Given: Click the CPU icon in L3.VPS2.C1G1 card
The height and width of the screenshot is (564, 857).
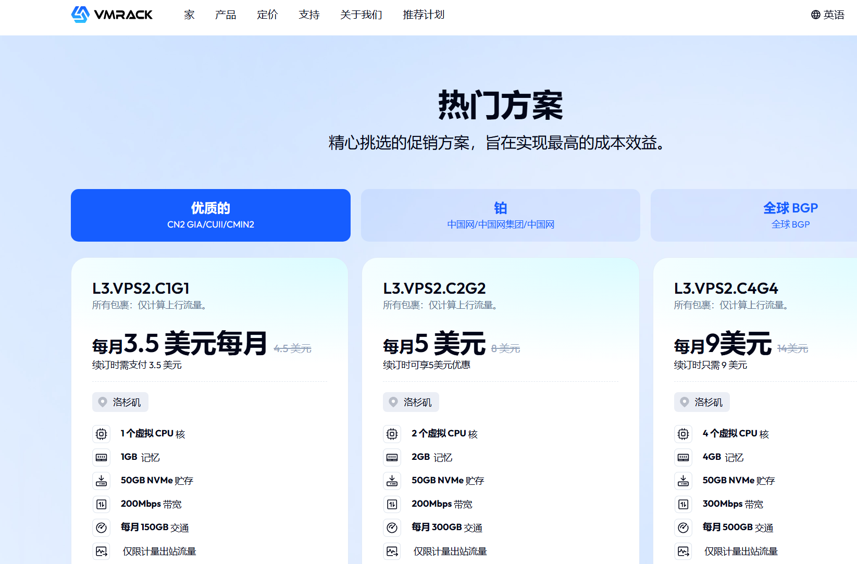Looking at the screenshot, I should point(102,434).
